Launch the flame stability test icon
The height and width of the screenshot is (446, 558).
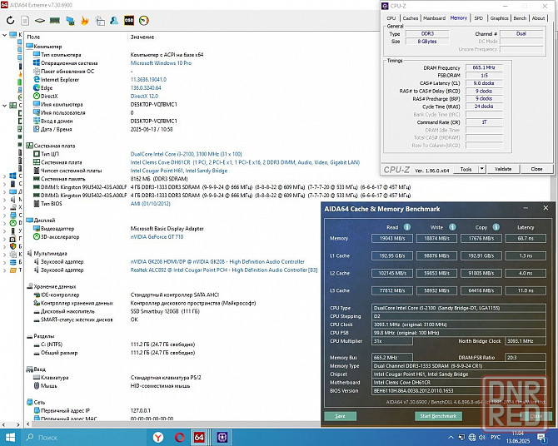point(85,21)
